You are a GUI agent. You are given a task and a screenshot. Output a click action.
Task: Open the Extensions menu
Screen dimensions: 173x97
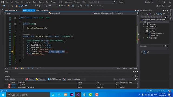(68, 2)
